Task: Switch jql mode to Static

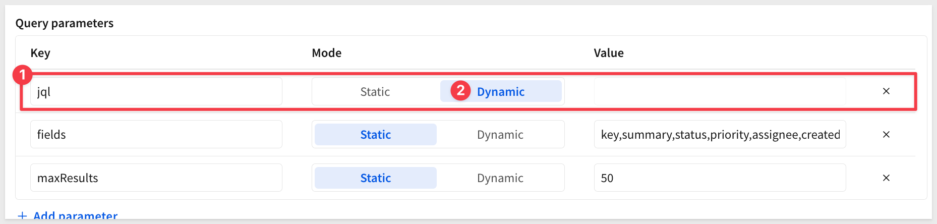Action: tap(375, 92)
